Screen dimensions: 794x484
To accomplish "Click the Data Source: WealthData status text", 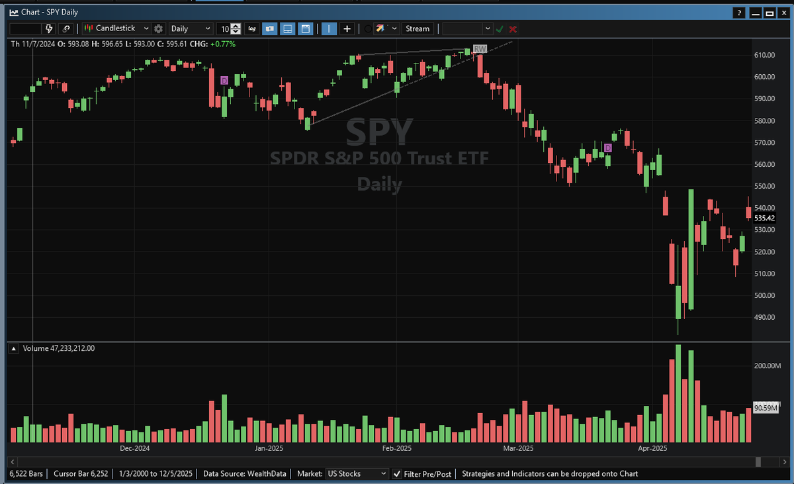I will coord(244,474).
